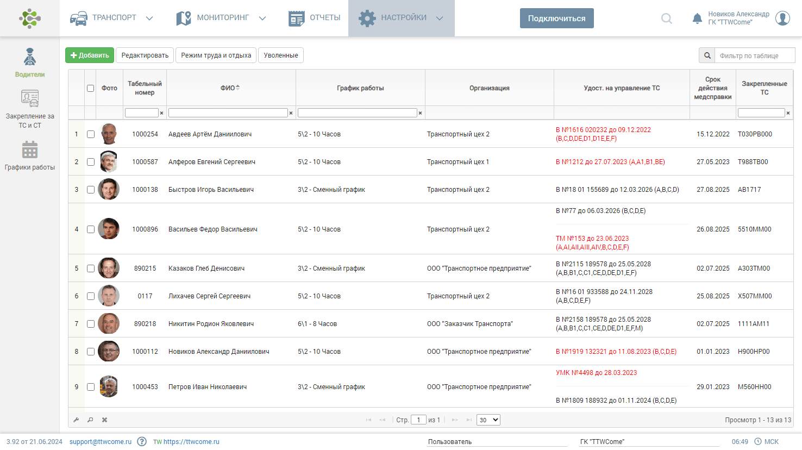
Task: Open the Водители sidebar section
Action: (x=30, y=62)
